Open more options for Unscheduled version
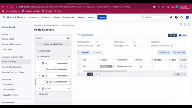 (69, 57)
